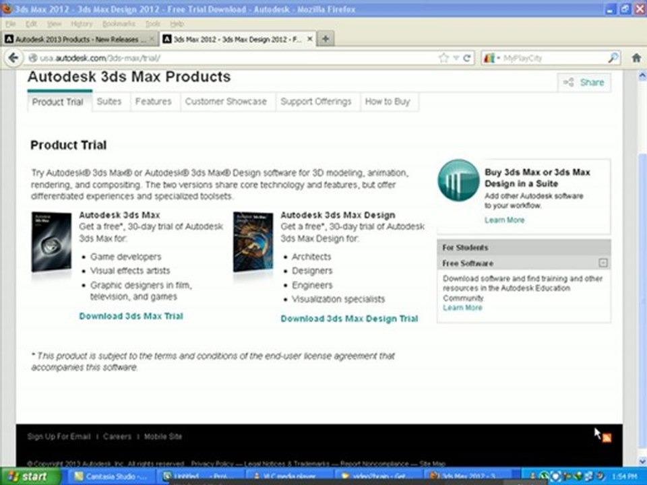
Task: Click the scrollbar down arrow
Action: click(x=642, y=461)
